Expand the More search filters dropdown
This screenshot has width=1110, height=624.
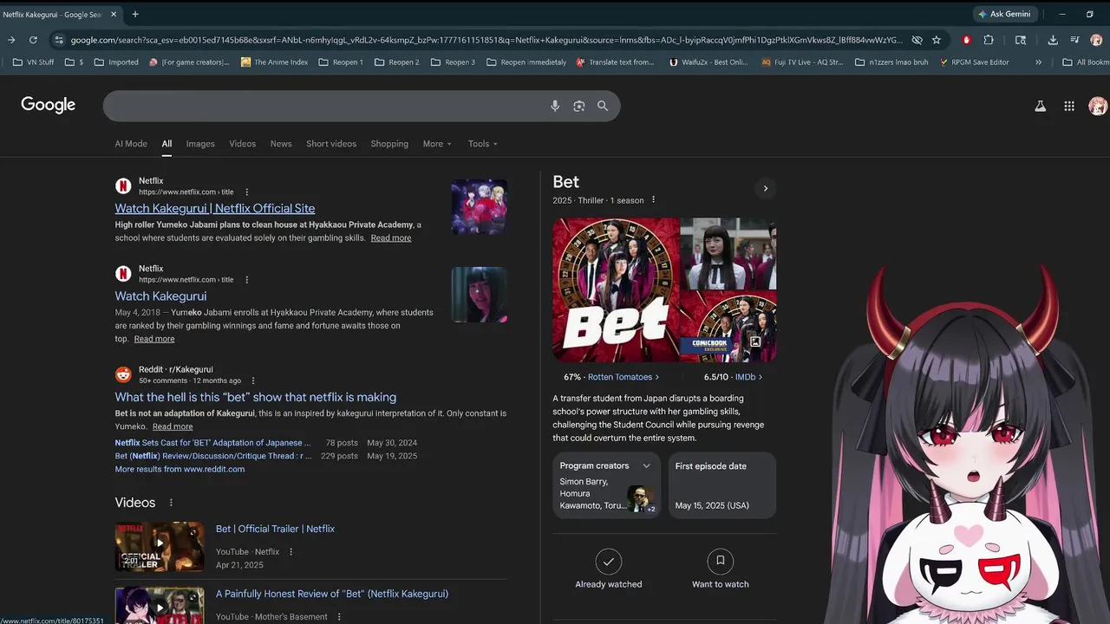(437, 144)
